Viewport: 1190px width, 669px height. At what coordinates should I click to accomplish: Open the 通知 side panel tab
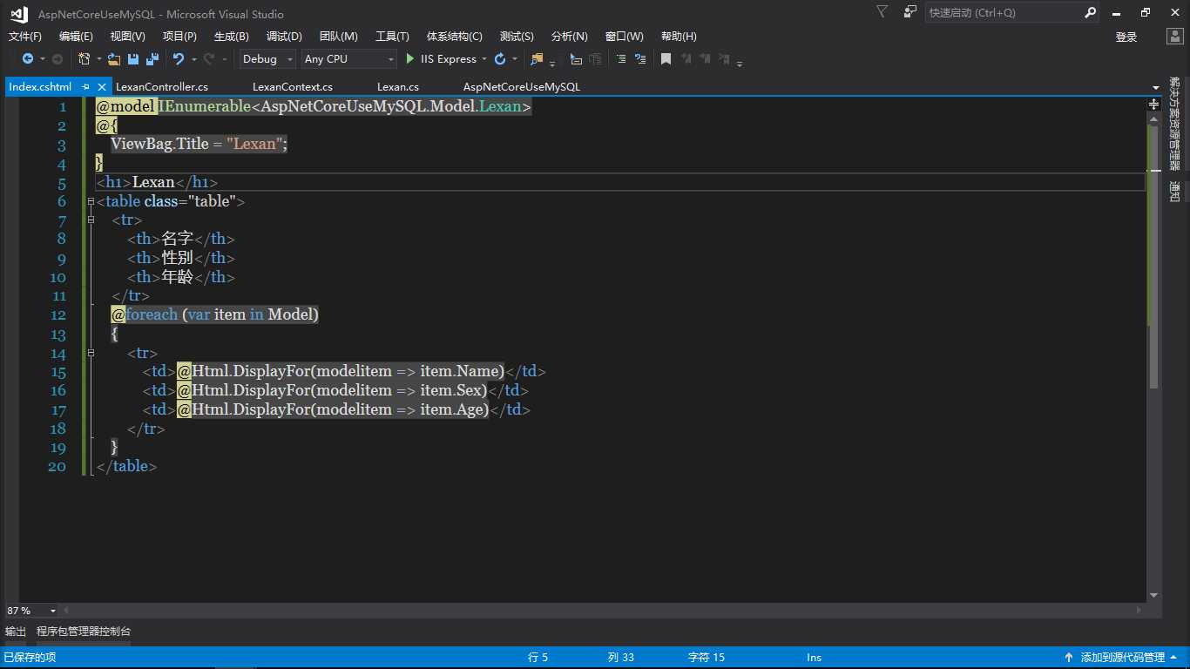click(x=1175, y=191)
